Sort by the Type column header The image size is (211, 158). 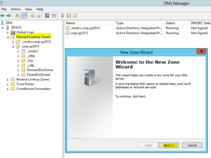tap(139, 23)
